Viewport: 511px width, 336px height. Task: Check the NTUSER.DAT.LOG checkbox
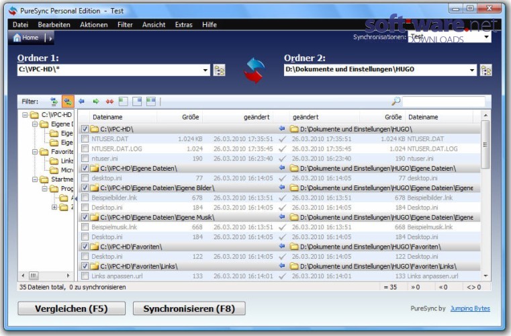coord(85,149)
